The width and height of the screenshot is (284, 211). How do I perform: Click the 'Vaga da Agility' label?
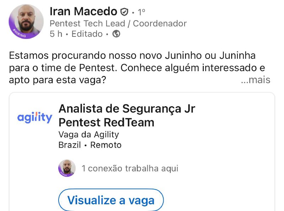[x=89, y=135]
